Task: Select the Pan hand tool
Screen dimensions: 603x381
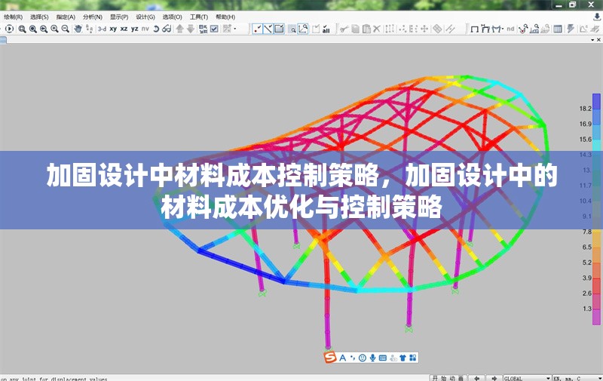Action: click(78, 29)
